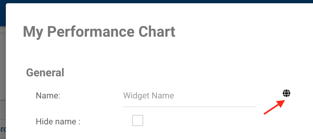The height and width of the screenshot is (139, 313).
Task: Enable hiding of the widget name
Action: [x=138, y=120]
